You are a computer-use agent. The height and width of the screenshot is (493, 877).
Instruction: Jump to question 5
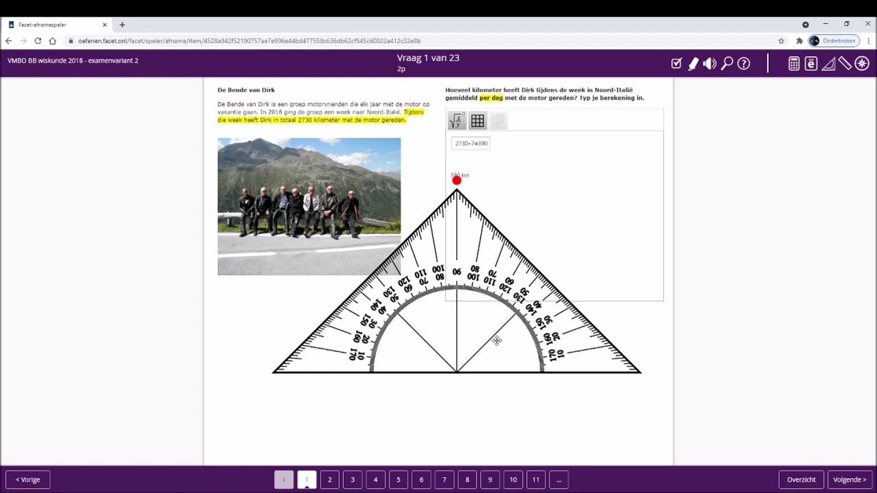(398, 479)
